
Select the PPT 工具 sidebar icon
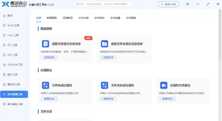click(x=4, y=45)
